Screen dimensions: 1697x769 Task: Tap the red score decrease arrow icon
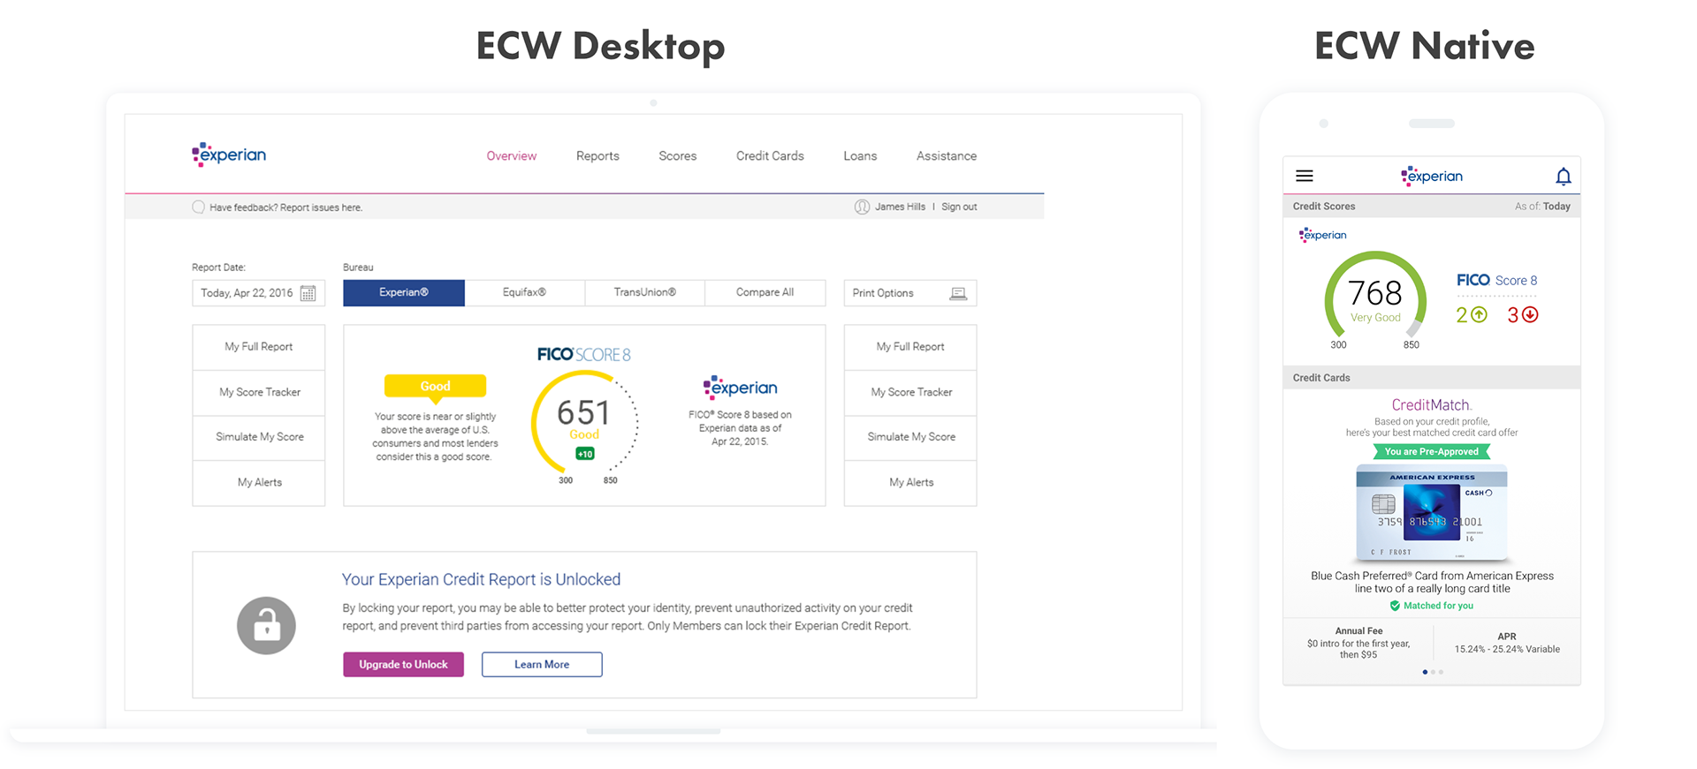1530,314
